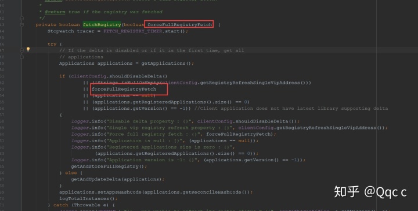This screenshot has height=211, width=418.
Task: Click shouldDisableDelta() in the if condition
Action: coord(138,76)
